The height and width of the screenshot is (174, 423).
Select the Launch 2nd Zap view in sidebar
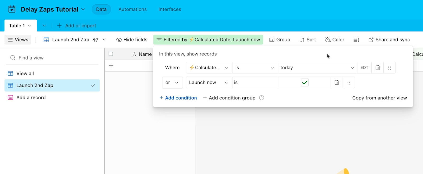pos(52,85)
